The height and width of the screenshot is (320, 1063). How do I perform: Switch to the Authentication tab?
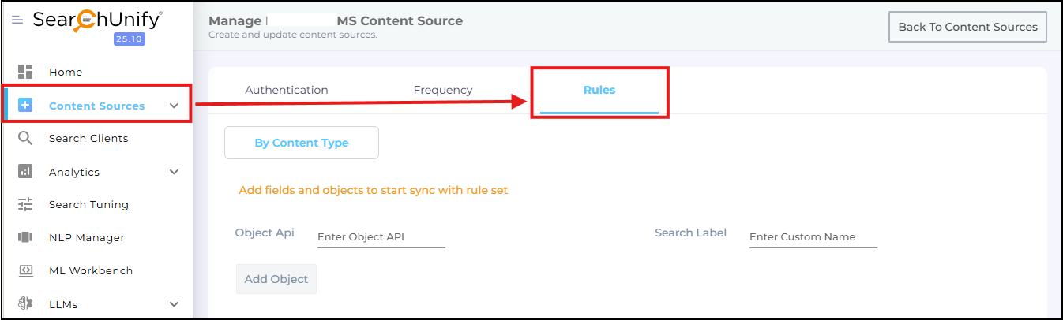pyautogui.click(x=287, y=90)
